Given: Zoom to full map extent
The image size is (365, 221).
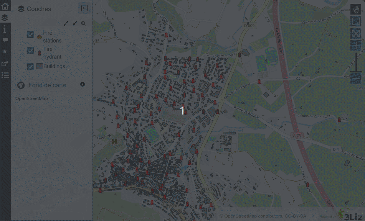Looking at the screenshot, I should click(356, 33).
